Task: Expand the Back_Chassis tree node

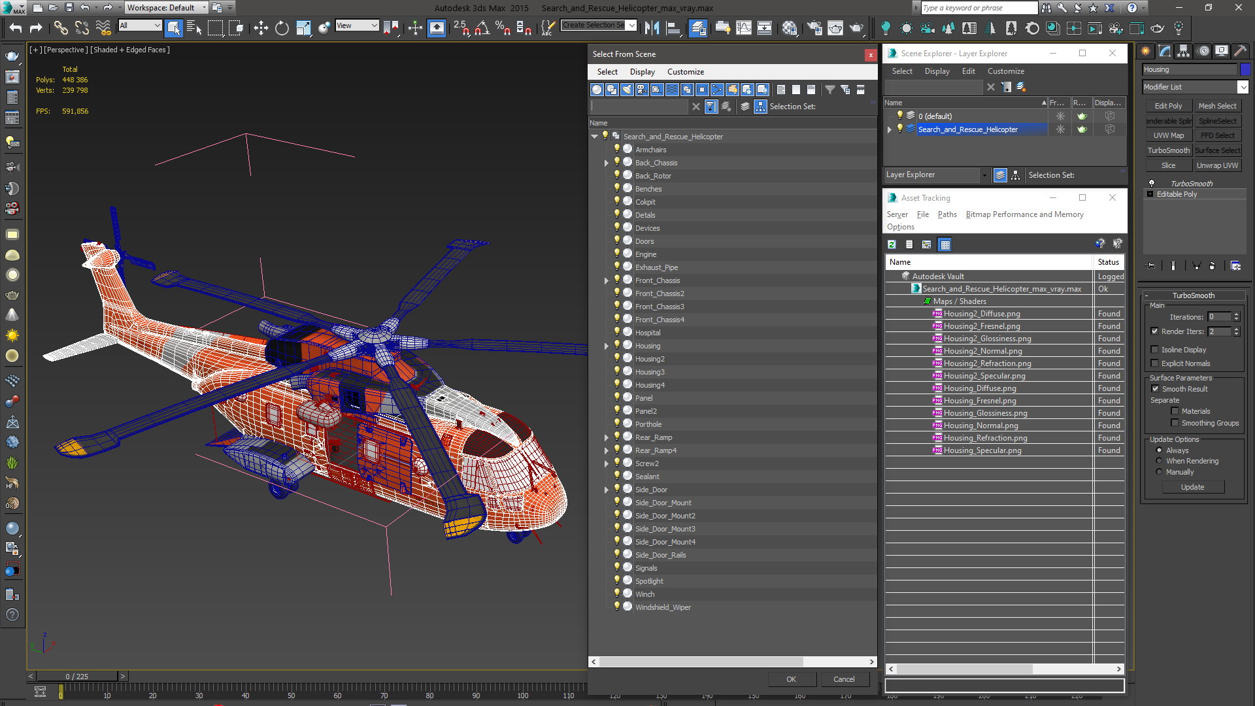Action: [607, 163]
